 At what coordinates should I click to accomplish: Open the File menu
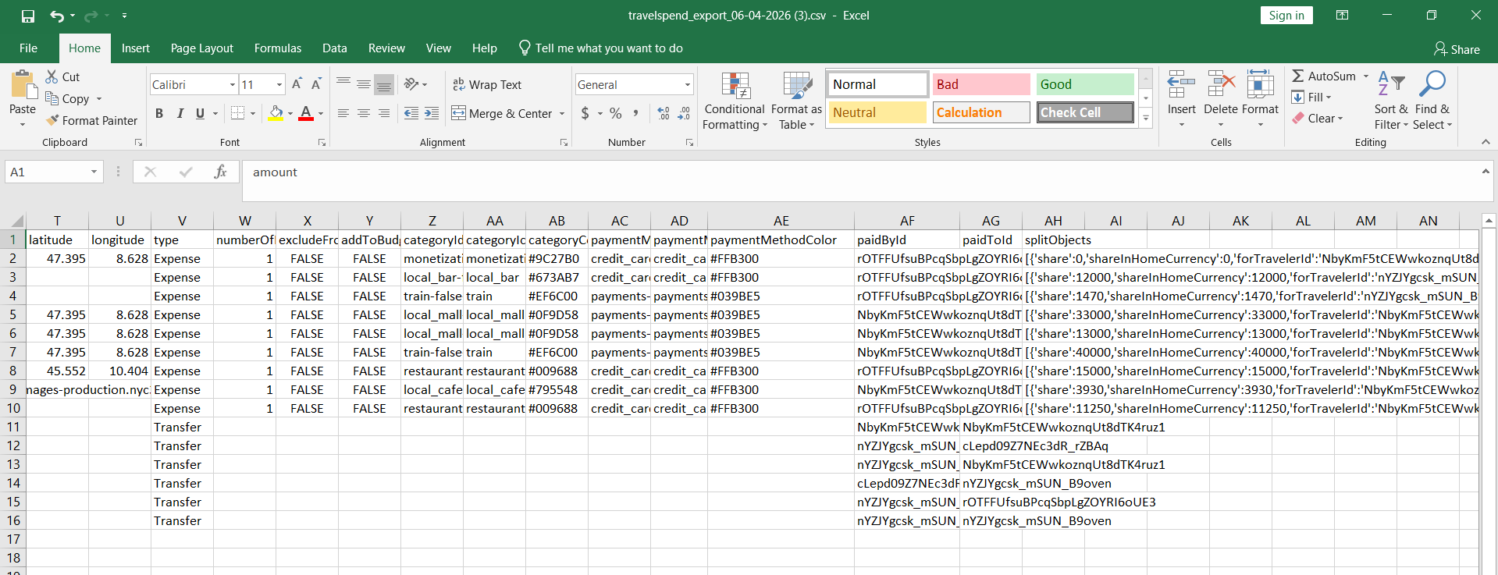click(x=28, y=48)
